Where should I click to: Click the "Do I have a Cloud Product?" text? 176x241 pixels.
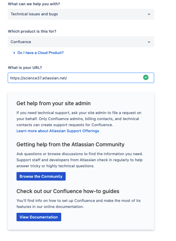tap(41, 53)
